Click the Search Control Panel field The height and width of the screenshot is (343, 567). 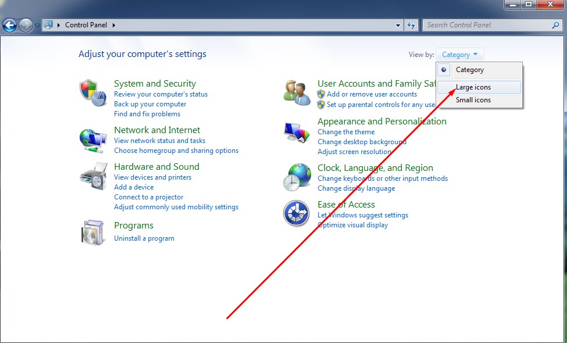click(x=491, y=25)
